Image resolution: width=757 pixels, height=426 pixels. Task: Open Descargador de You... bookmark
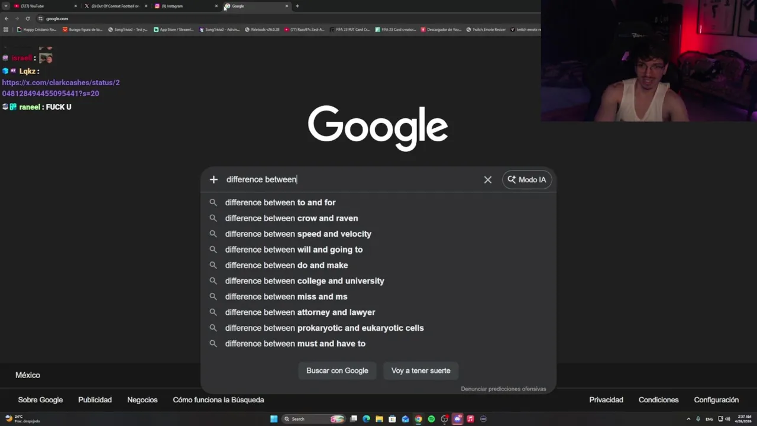441,30
